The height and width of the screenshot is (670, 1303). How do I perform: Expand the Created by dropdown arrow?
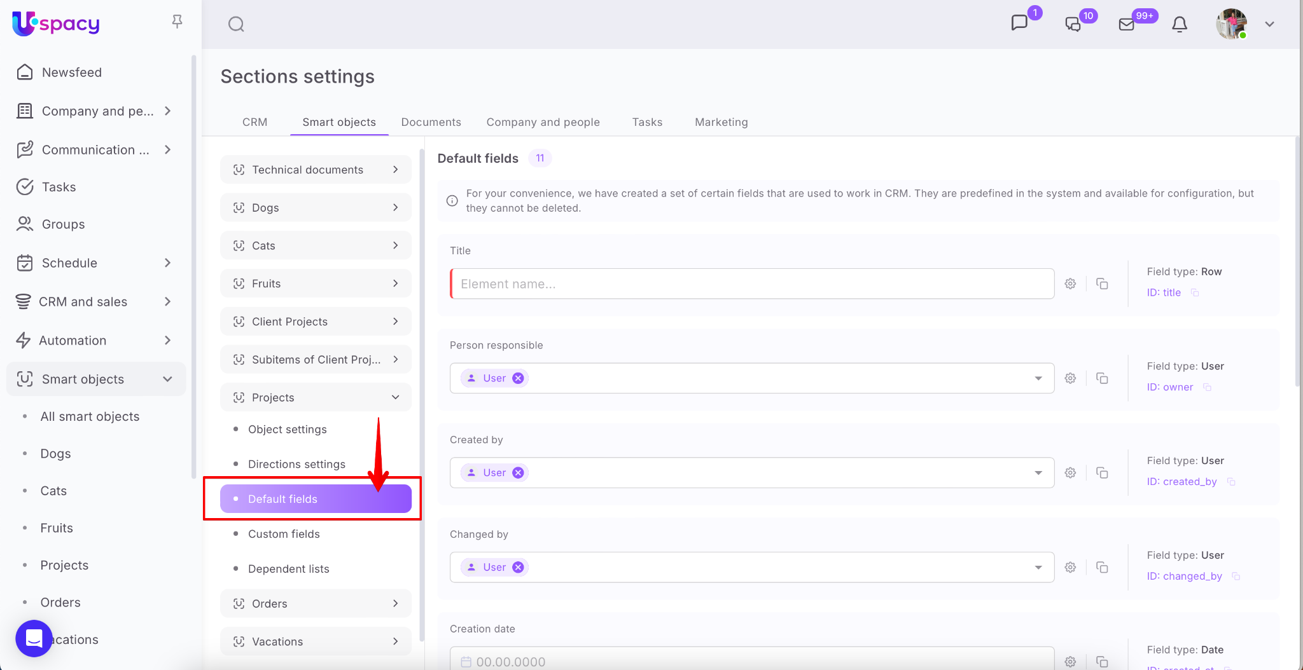(x=1038, y=473)
